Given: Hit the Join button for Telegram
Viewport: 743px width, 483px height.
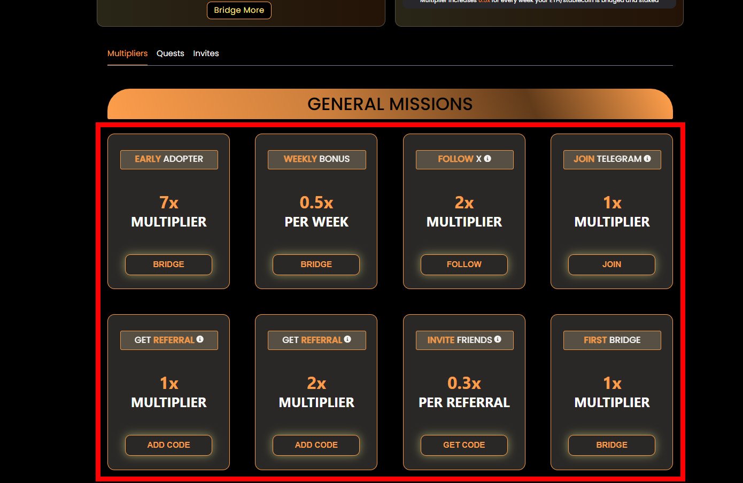Looking at the screenshot, I should 612,264.
